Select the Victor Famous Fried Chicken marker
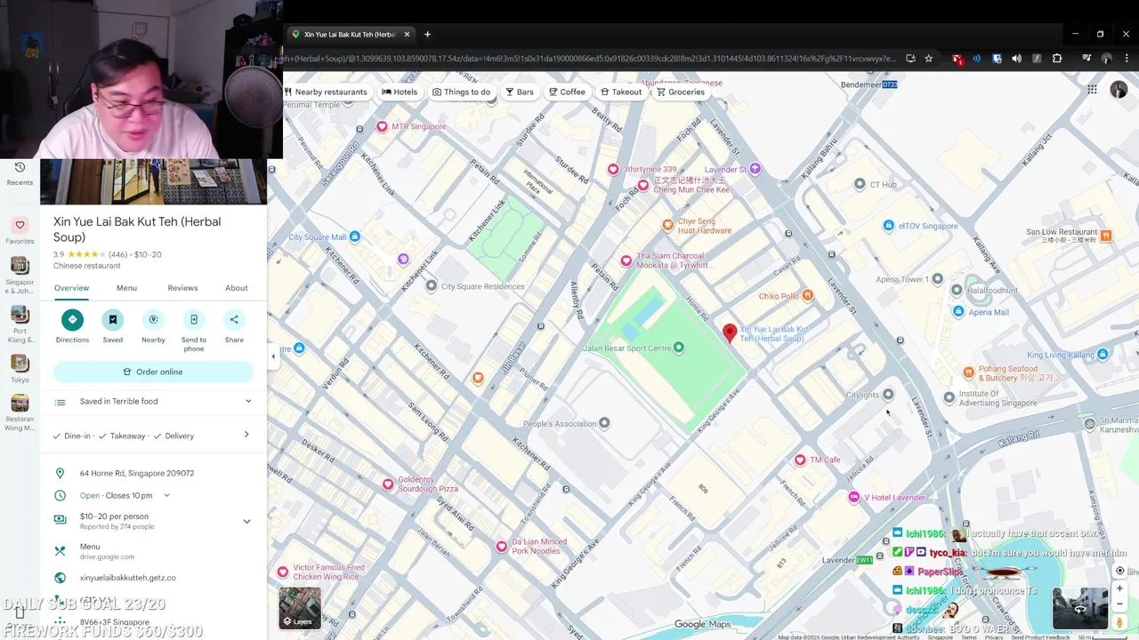Viewport: 1139px width, 640px height. point(283,572)
